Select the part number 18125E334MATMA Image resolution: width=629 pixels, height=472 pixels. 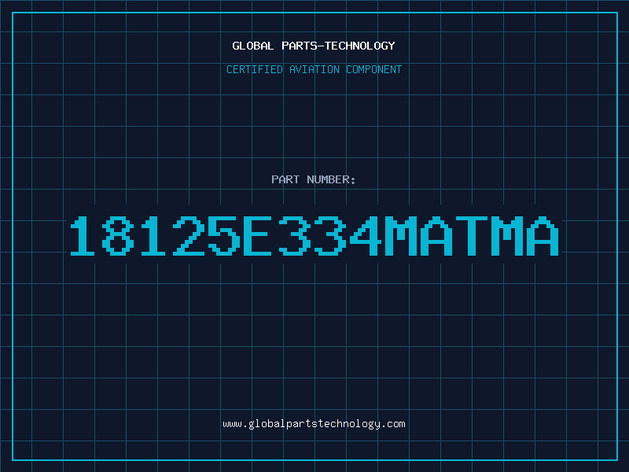tap(314, 236)
